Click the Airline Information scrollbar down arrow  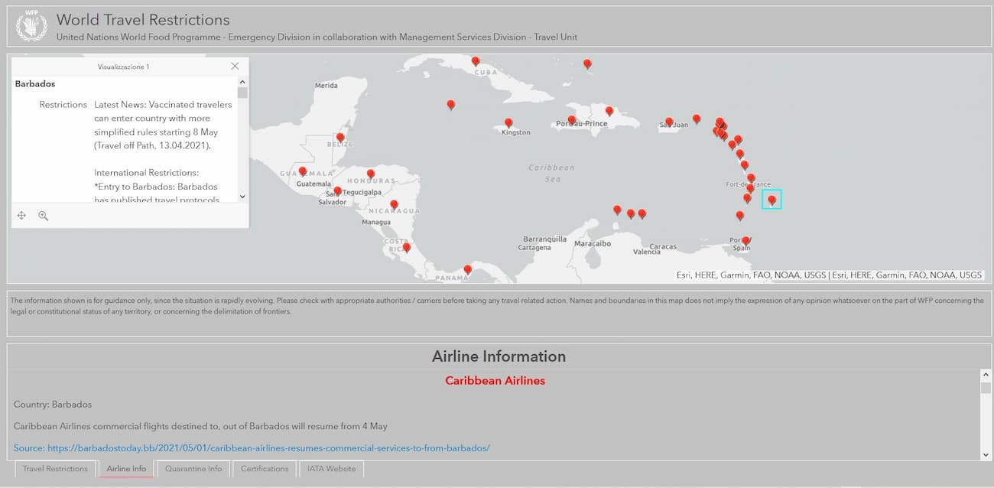pos(986,454)
